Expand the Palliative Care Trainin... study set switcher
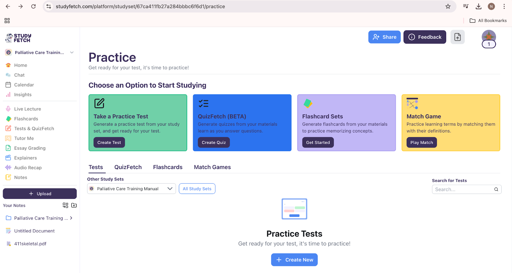 coord(40,52)
